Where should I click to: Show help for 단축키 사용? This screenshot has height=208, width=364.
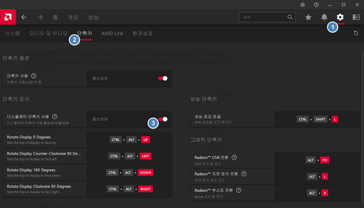(x=34, y=76)
